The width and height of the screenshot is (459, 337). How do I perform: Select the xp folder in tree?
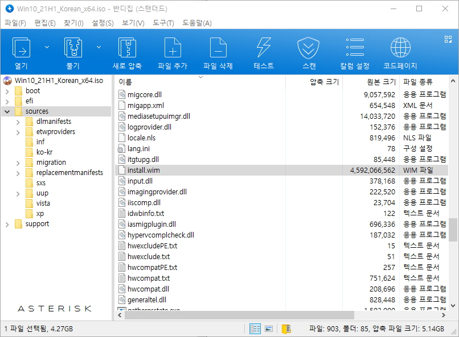pyautogui.click(x=40, y=214)
